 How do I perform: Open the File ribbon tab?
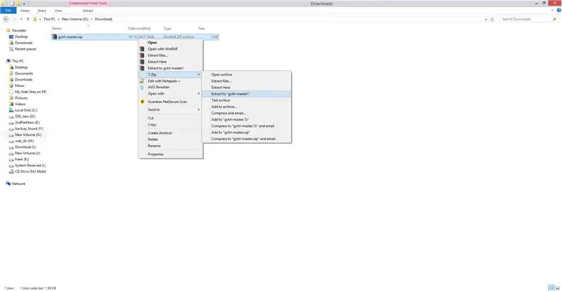click(x=8, y=11)
